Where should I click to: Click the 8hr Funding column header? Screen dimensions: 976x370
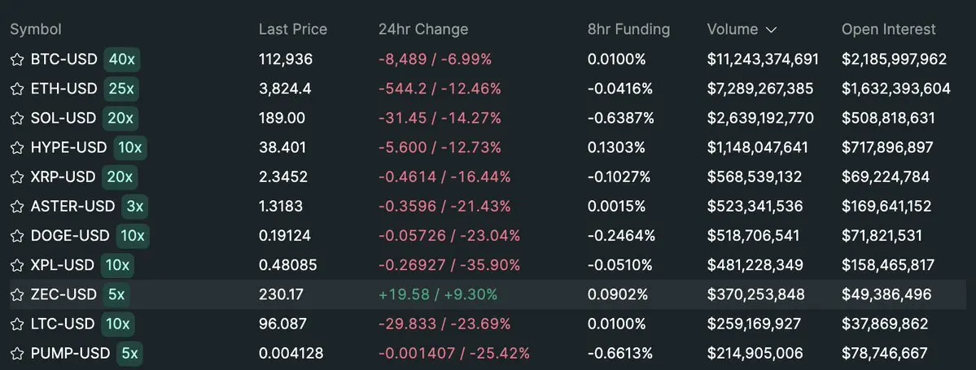pyautogui.click(x=628, y=29)
